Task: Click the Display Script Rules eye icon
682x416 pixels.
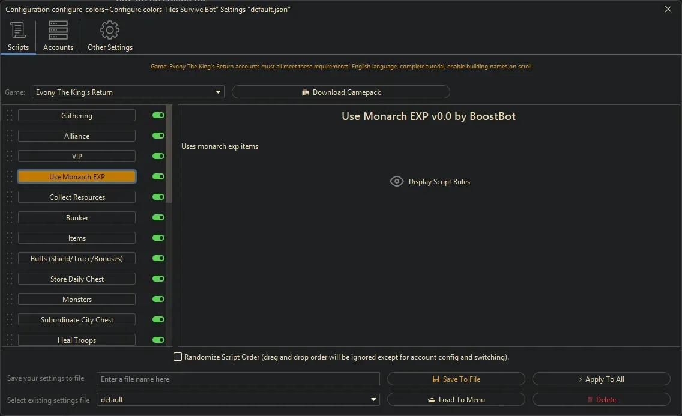Action: 396,181
